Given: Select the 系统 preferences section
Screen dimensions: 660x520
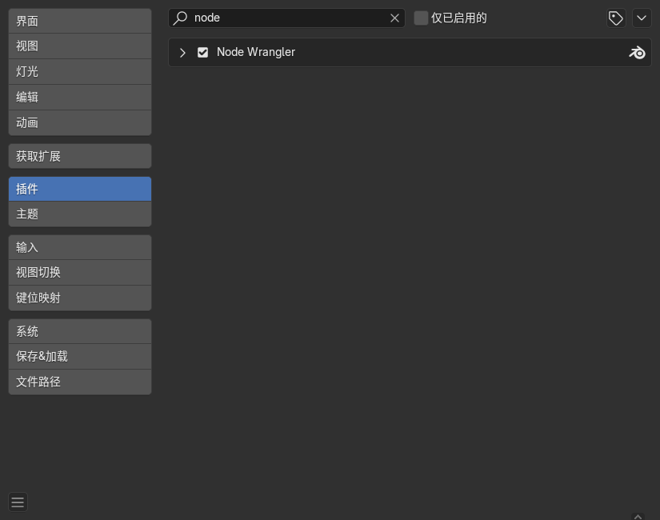Looking at the screenshot, I should pyautogui.click(x=80, y=331).
